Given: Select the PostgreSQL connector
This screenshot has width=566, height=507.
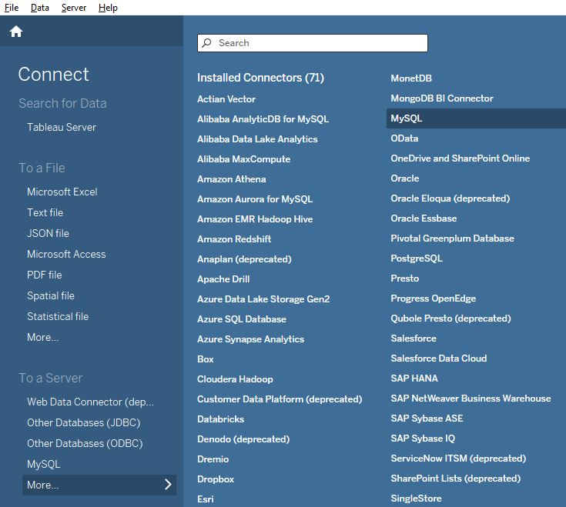Looking at the screenshot, I should [x=417, y=259].
